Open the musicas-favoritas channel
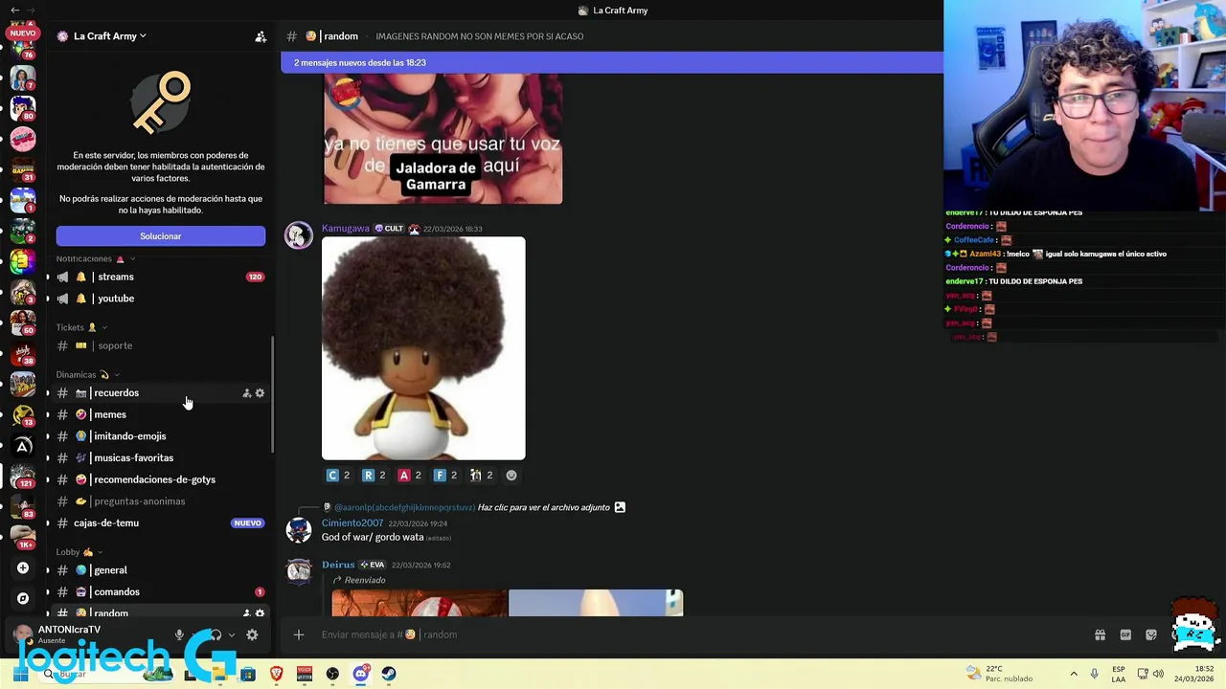This screenshot has height=689, width=1226. pos(161,457)
